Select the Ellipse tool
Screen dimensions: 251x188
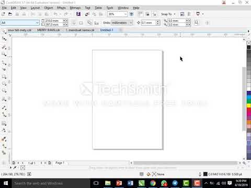point(4,84)
